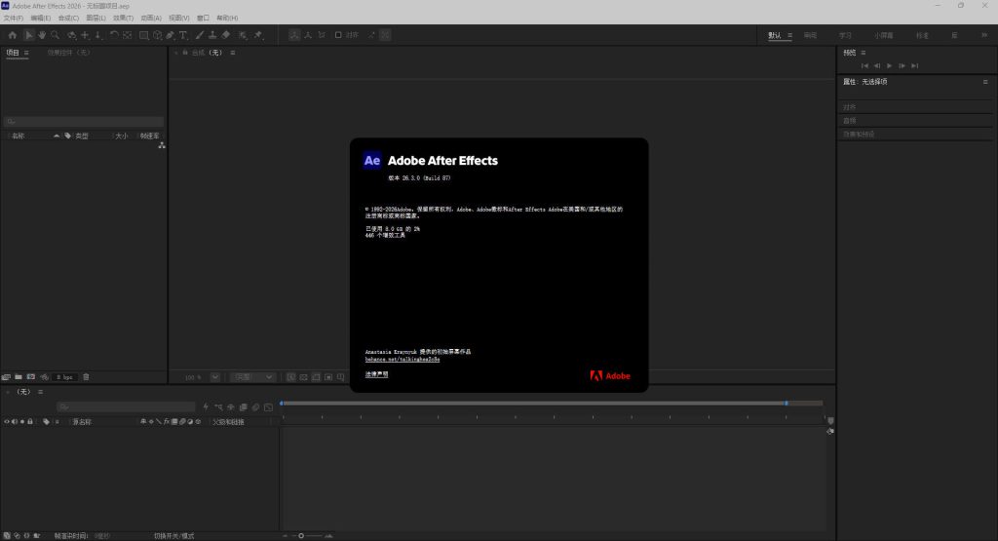This screenshot has height=541, width=998.
Task: Select the Rotation tool
Action: [114, 35]
